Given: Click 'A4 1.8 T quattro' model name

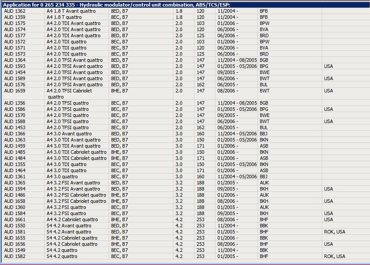Looking at the screenshot, I should click(x=64, y=17).
